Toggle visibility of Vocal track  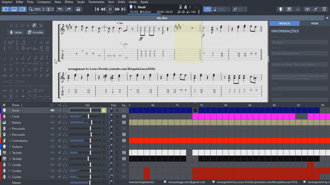point(52,110)
